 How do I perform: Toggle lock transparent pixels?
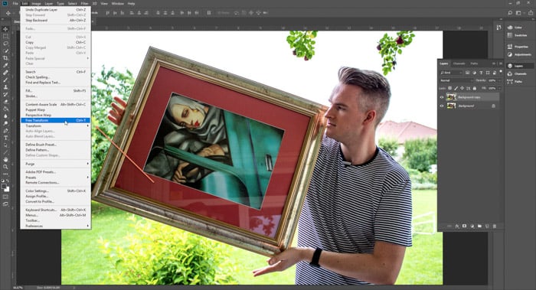click(x=450, y=88)
